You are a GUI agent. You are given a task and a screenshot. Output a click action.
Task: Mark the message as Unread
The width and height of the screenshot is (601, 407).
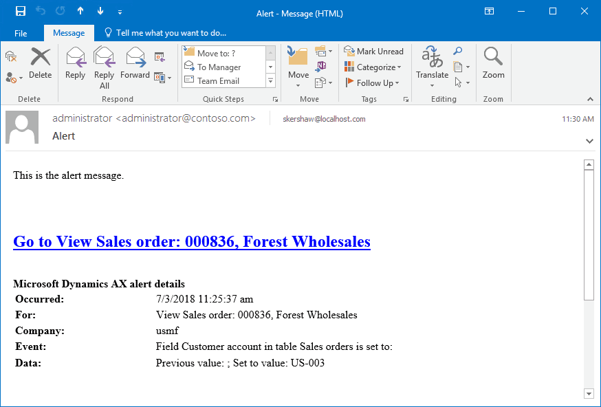click(x=373, y=51)
